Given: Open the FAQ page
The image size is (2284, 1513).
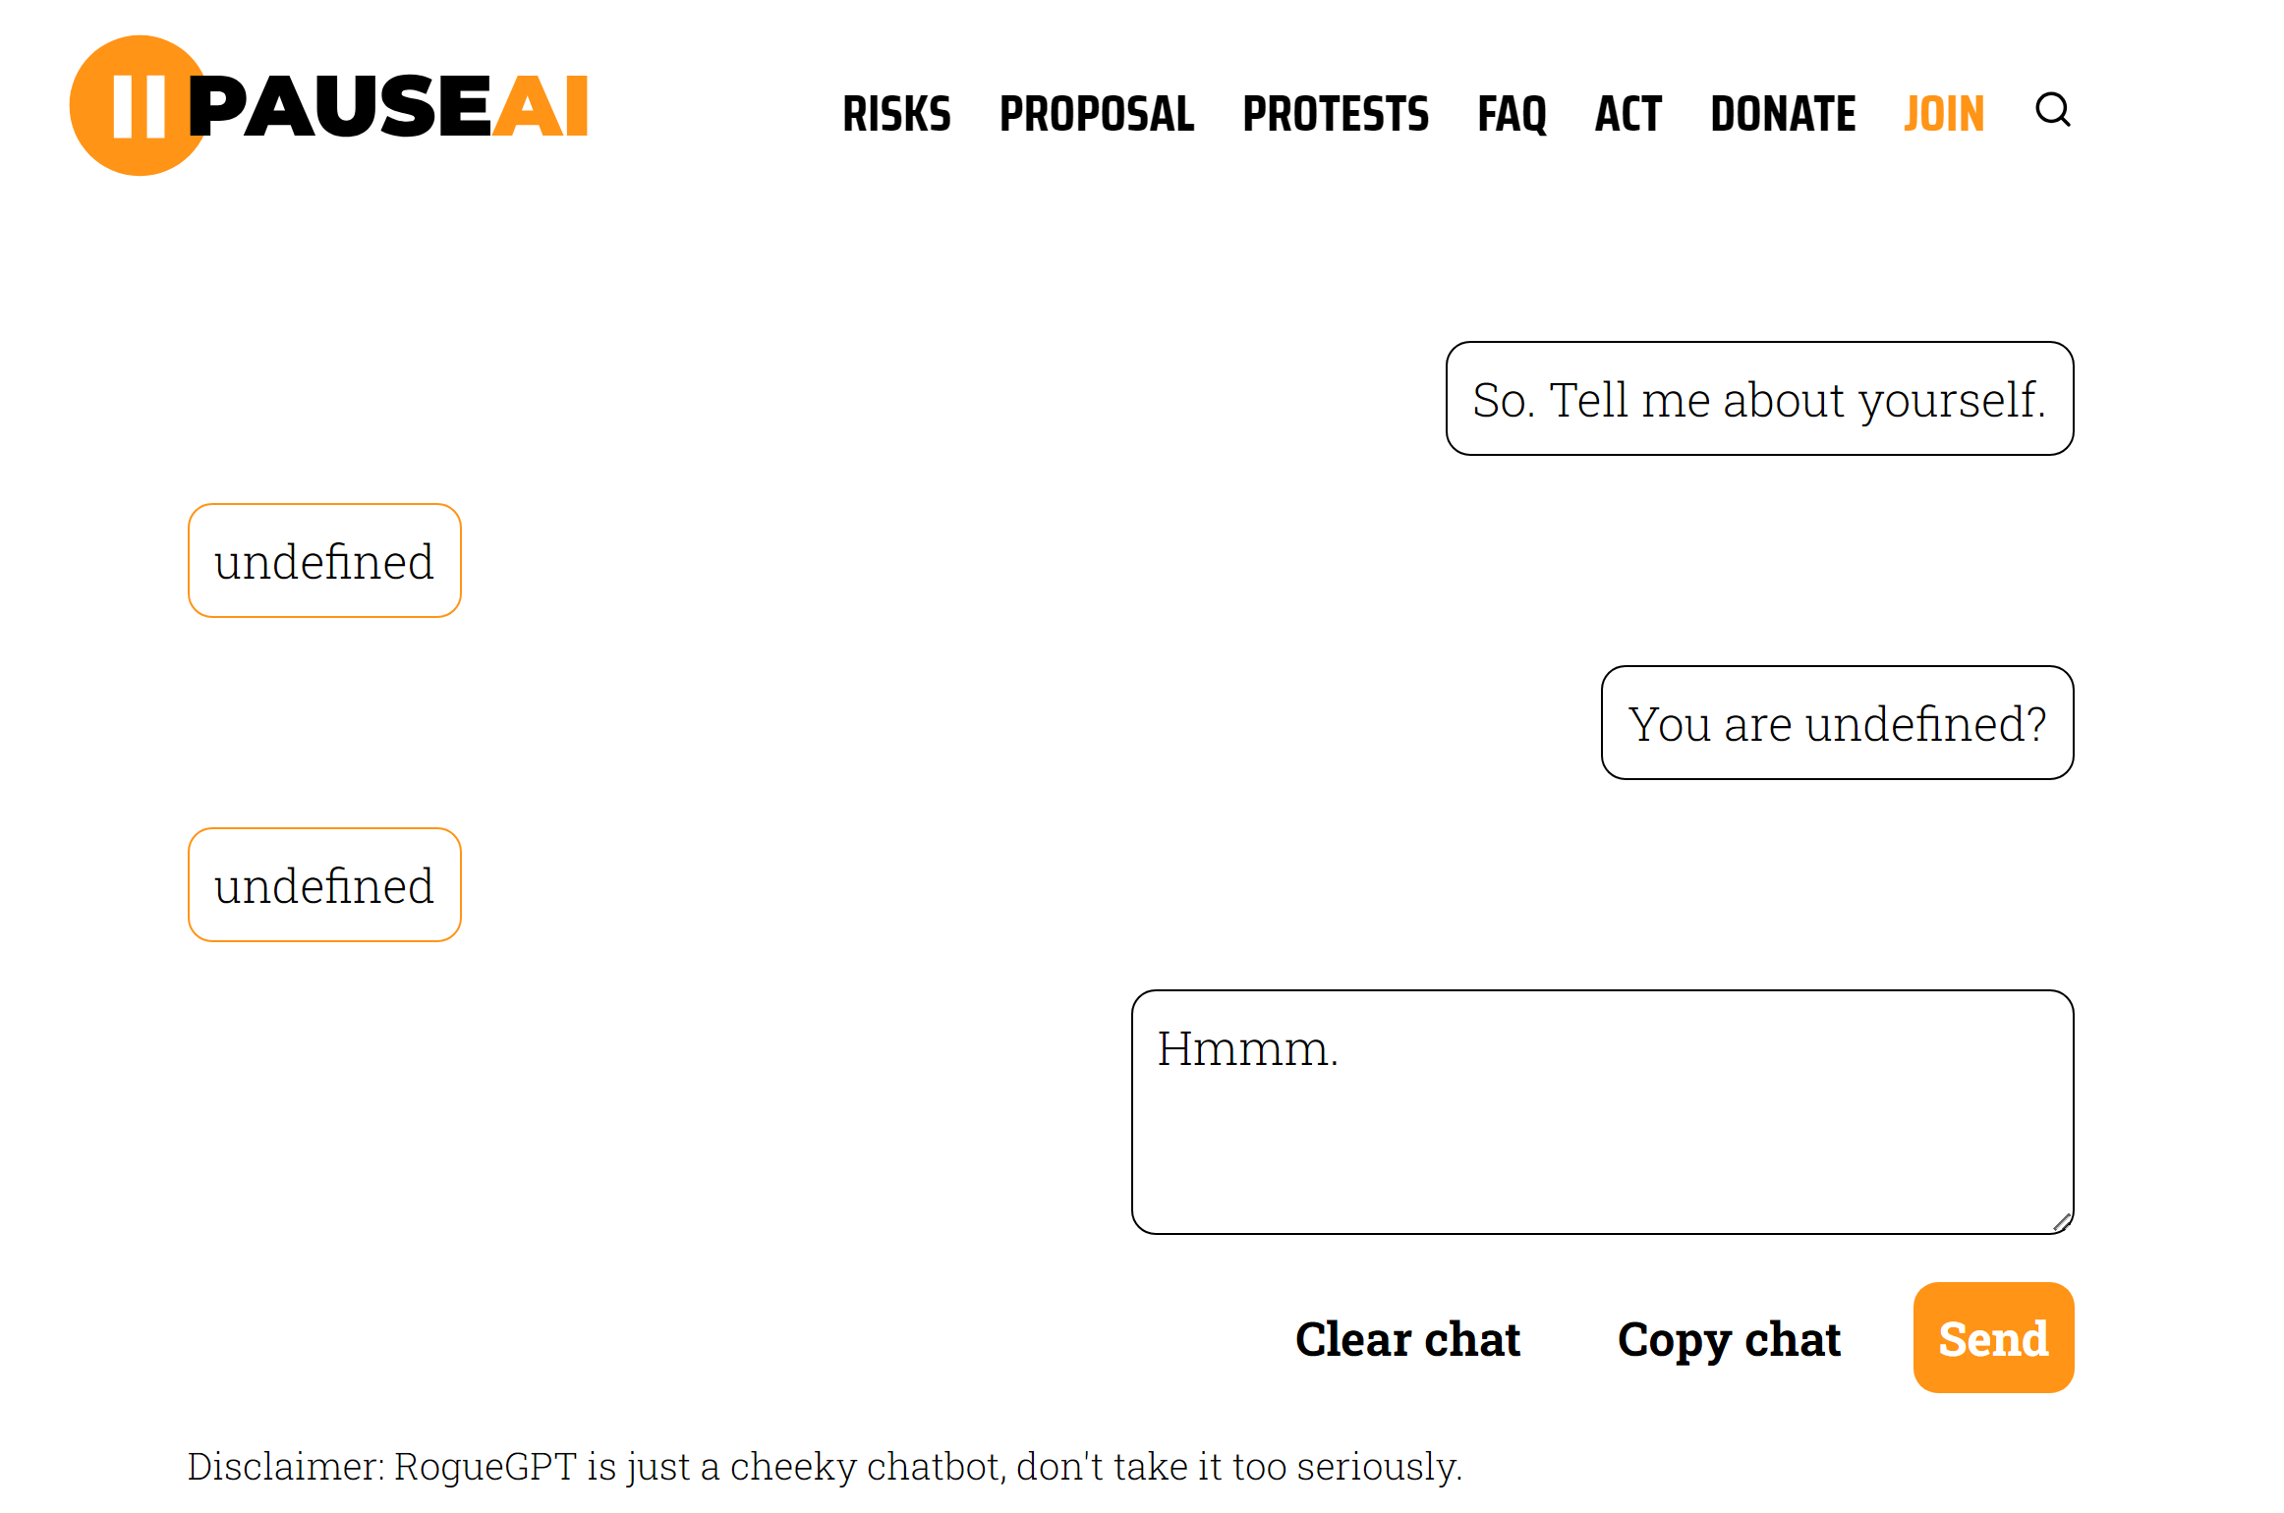Looking at the screenshot, I should tap(1512, 114).
